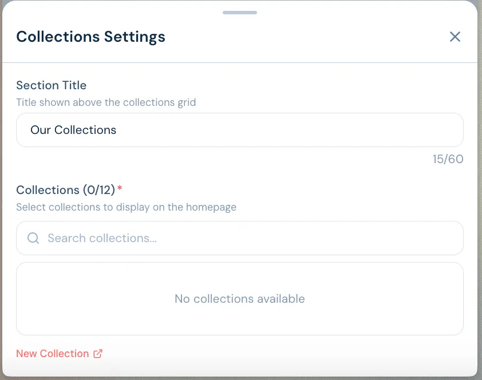Click the external link icon beside New Collection

pos(98,354)
